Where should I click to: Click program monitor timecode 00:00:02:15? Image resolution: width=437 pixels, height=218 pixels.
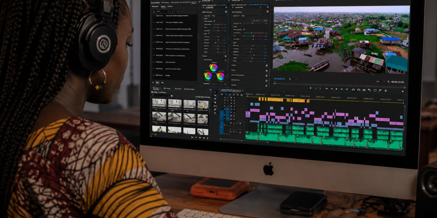point(279,79)
